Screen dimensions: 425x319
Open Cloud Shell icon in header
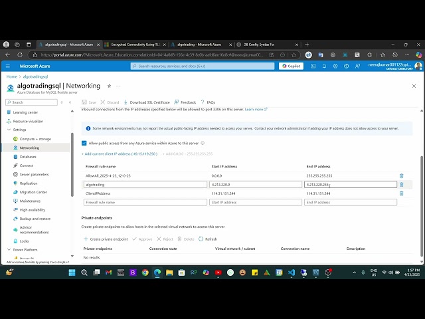(x=313, y=66)
